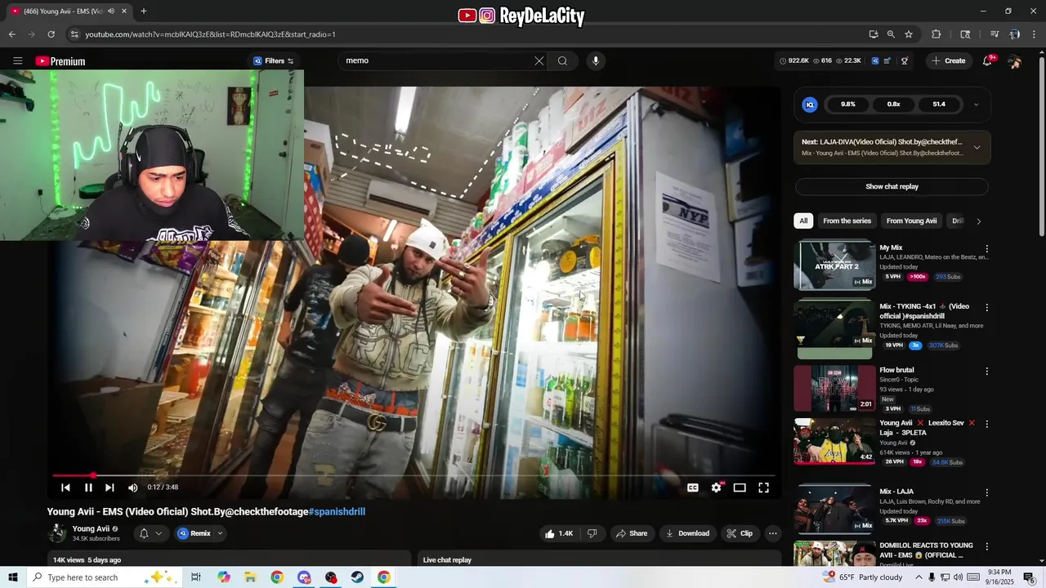Open options for 'Flow brutal' item
The height and width of the screenshot is (588, 1046).
click(x=986, y=372)
